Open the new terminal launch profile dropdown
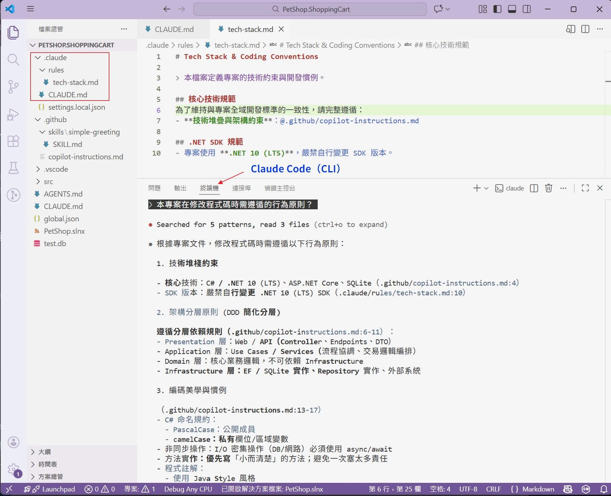Screen dimensions: 611x496 pos(486,188)
